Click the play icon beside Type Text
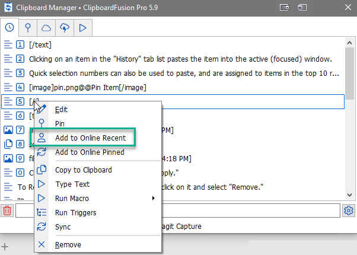357x255 pixels. point(41,184)
